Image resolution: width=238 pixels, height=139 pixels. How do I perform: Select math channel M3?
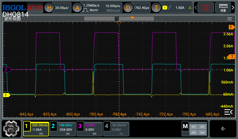click(x=202, y=127)
